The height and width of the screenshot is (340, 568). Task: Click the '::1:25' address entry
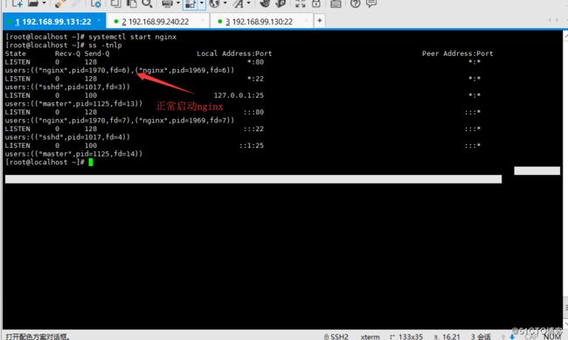coord(251,145)
